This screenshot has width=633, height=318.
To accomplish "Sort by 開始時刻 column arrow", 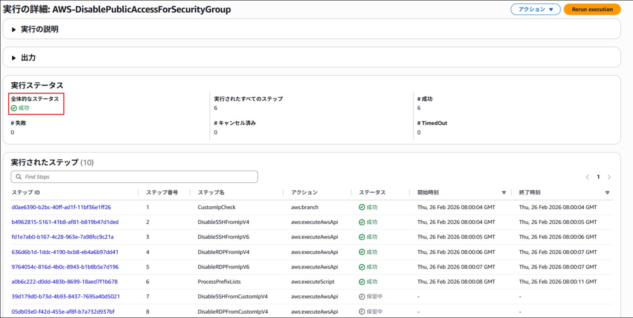I will [504, 193].
